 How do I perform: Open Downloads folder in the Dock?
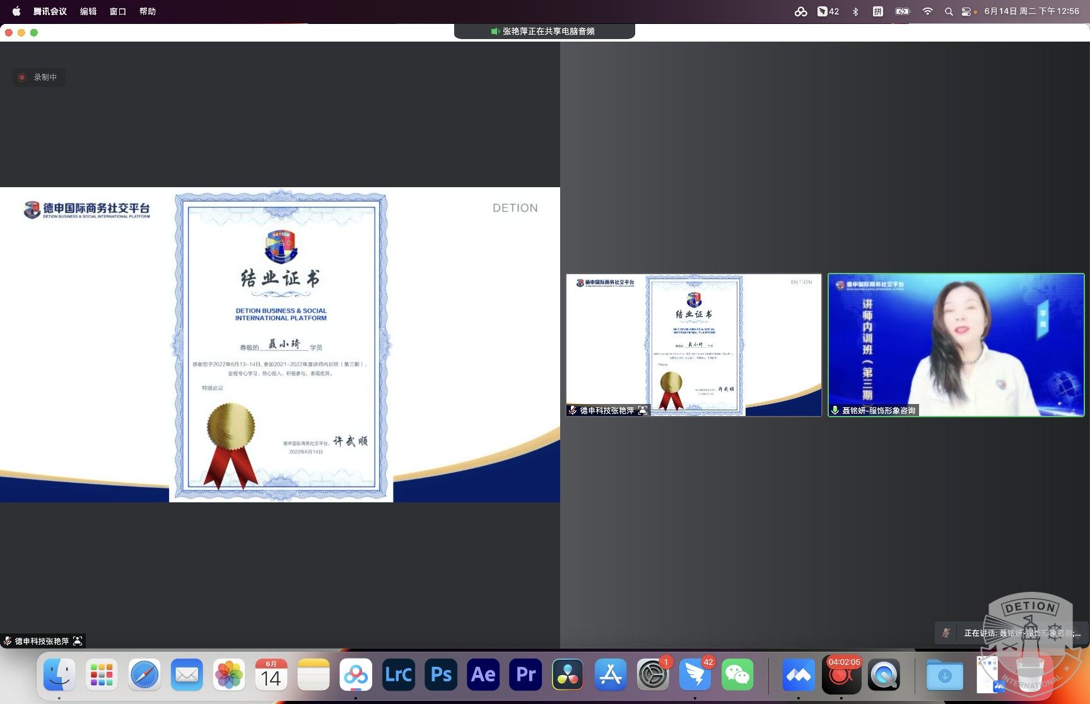(x=944, y=675)
